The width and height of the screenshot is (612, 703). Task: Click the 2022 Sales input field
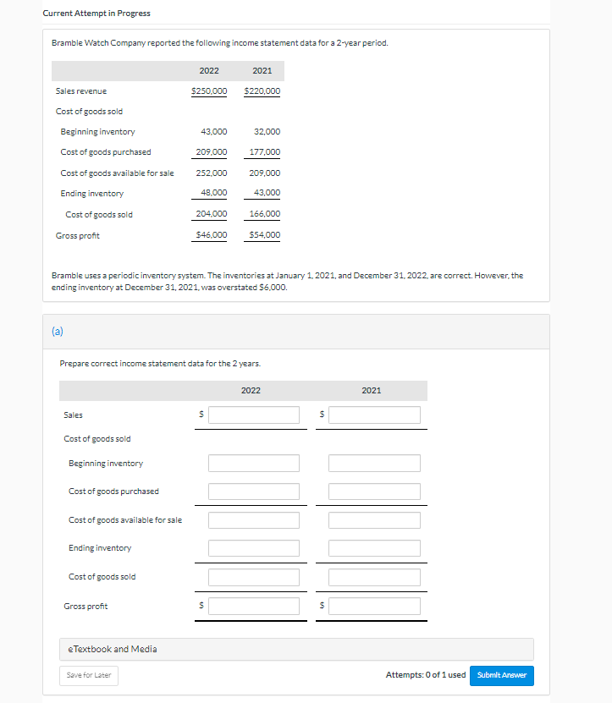click(253, 415)
